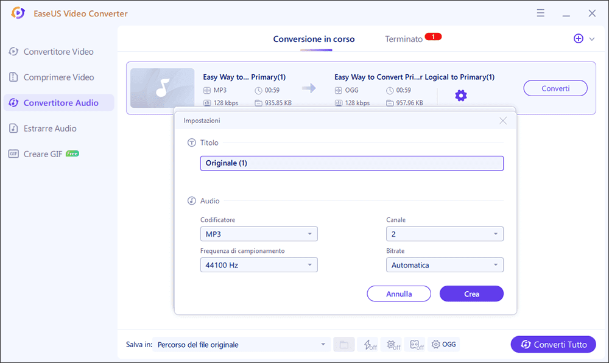Open the Bitrate Automatica dropdown

(x=445, y=265)
